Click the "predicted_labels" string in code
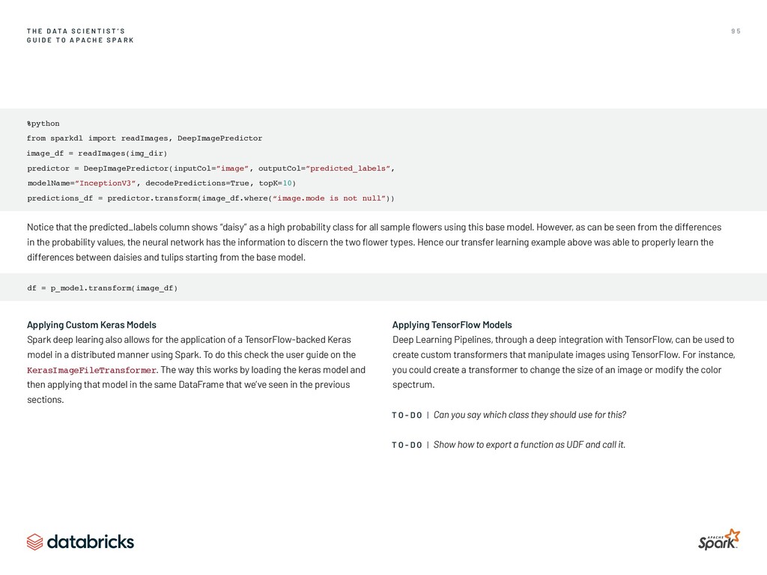The image size is (767, 575). click(x=348, y=168)
